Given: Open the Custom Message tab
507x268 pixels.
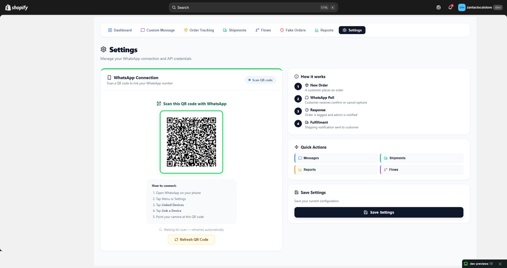Looking at the screenshot, I should (158, 30).
